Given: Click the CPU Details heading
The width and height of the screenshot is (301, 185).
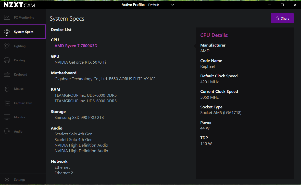Looking at the screenshot, I should click(214, 35).
